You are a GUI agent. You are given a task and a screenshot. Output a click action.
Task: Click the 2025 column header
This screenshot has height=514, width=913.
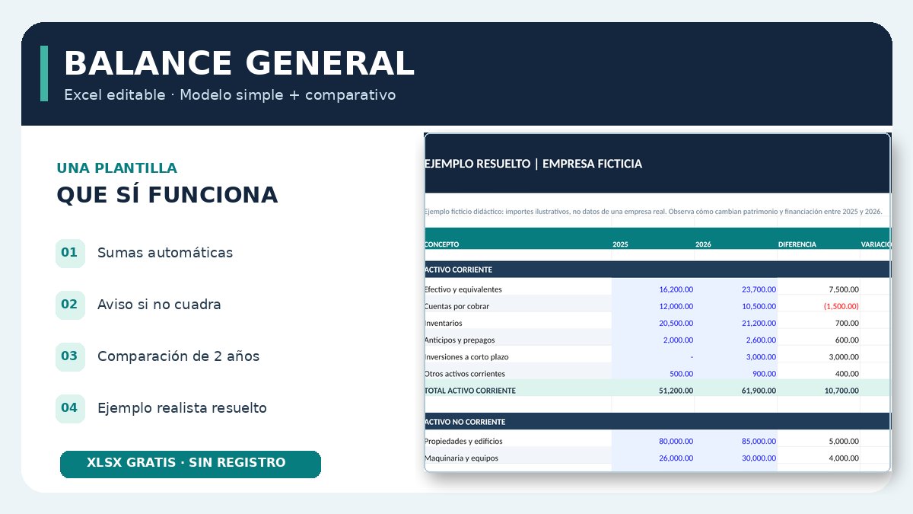click(x=620, y=244)
